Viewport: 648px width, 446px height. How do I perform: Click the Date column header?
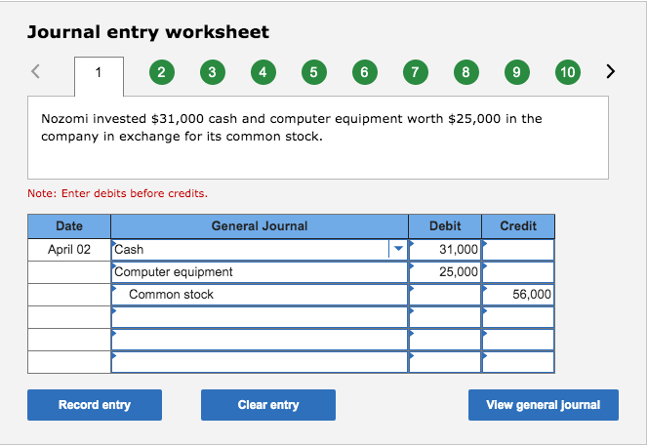pyautogui.click(x=69, y=226)
